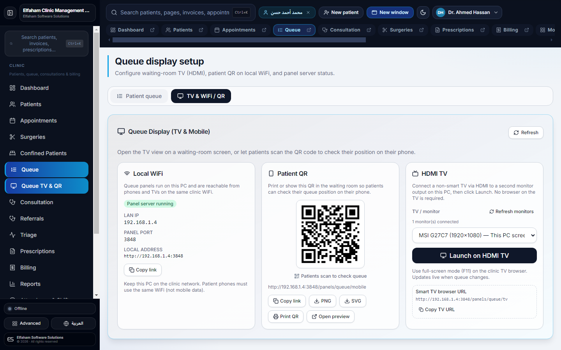Pop out the Consultation tab icon
This screenshot has width=561, height=350.
[x=369, y=30]
